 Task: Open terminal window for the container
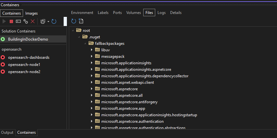(x=19, y=21)
